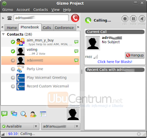This screenshot has height=138, width=147.
Task: Collapse the Contacts group
Action: (3, 34)
